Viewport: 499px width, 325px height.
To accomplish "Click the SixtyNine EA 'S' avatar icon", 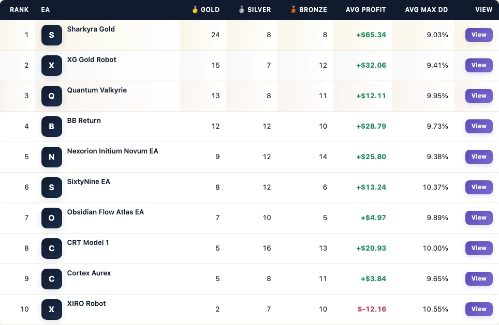I will tap(52, 188).
